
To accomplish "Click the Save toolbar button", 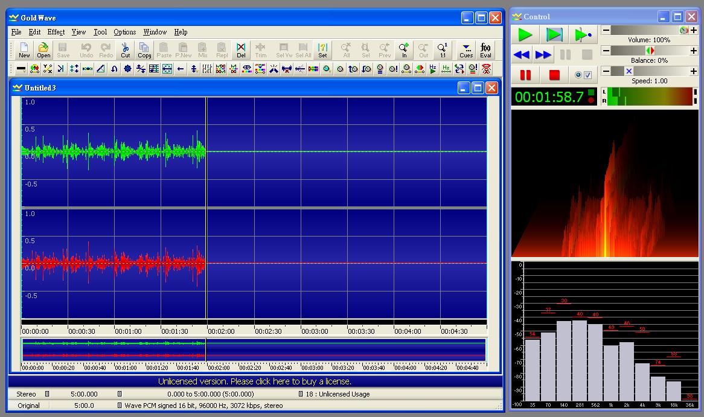I will [x=63, y=50].
